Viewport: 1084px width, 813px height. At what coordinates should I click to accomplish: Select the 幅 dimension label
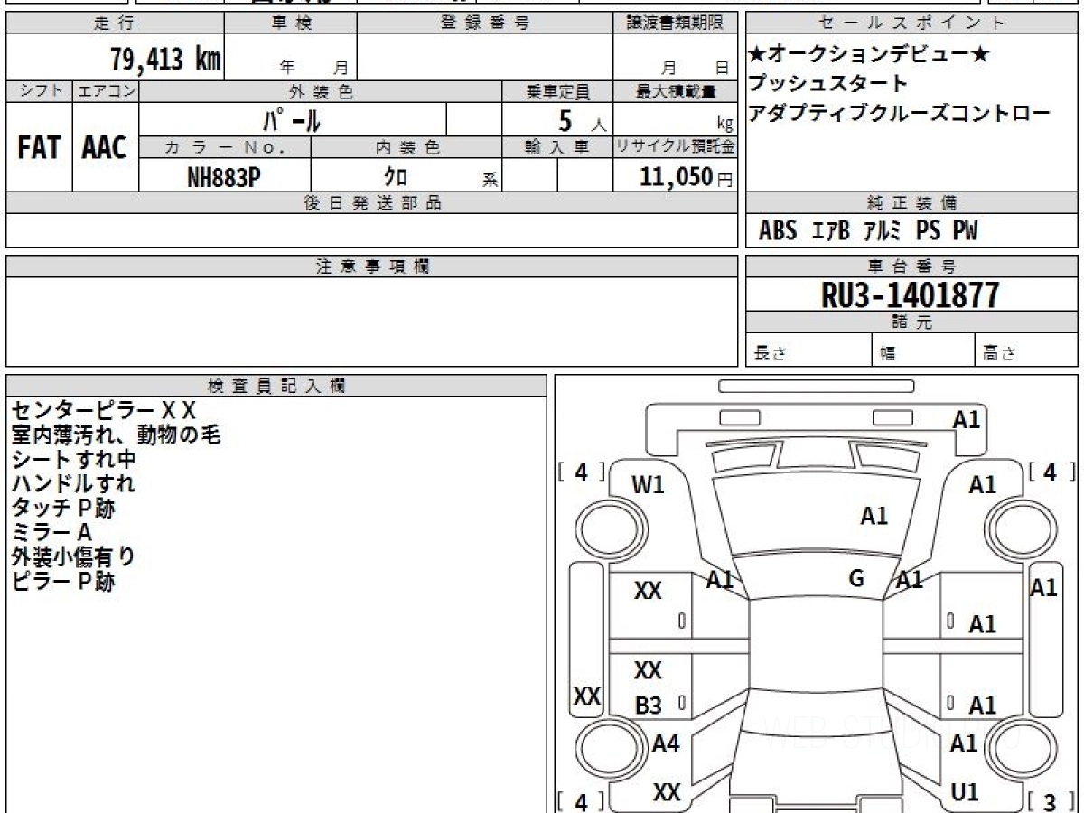pyautogui.click(x=888, y=354)
